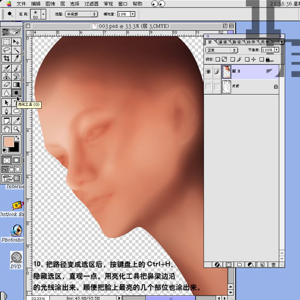Select the Airbrush tool
The width and height of the screenshot is (300, 300).
tap(6, 68)
